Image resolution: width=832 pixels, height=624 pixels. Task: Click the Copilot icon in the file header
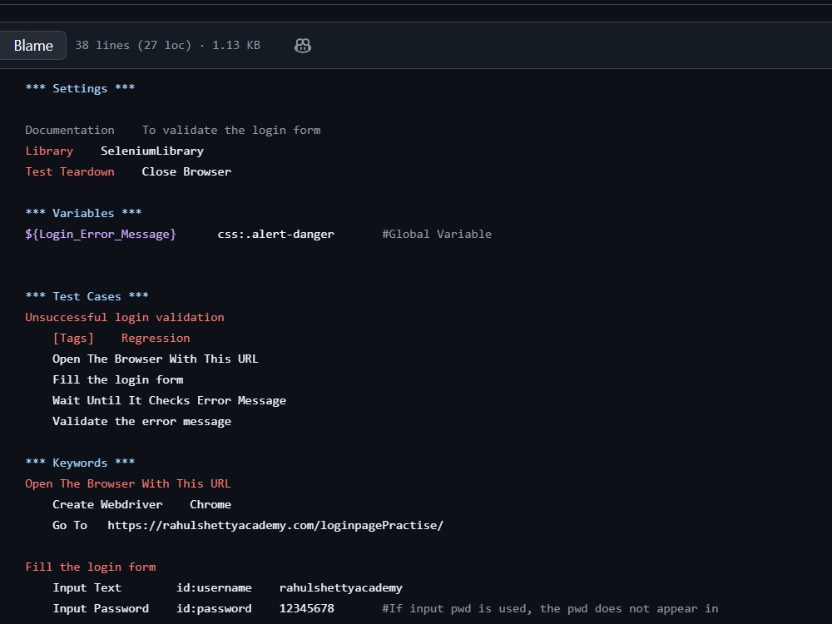[x=303, y=46]
